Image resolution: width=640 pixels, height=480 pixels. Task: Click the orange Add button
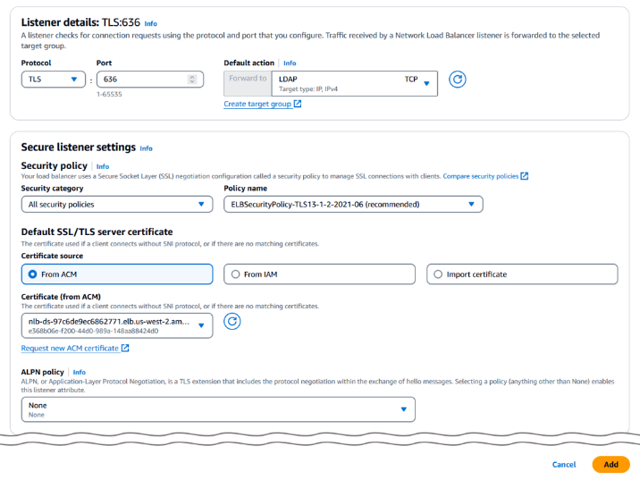point(611,465)
